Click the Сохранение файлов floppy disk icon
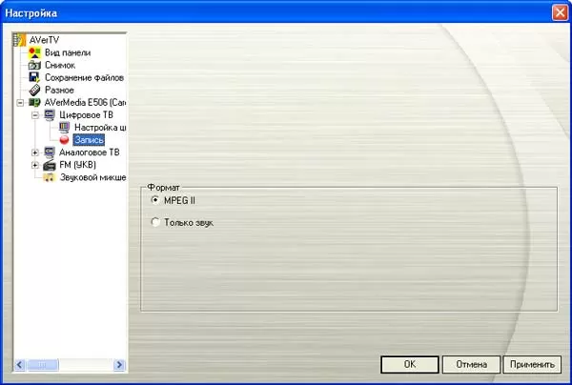The image size is (572, 385). click(34, 77)
